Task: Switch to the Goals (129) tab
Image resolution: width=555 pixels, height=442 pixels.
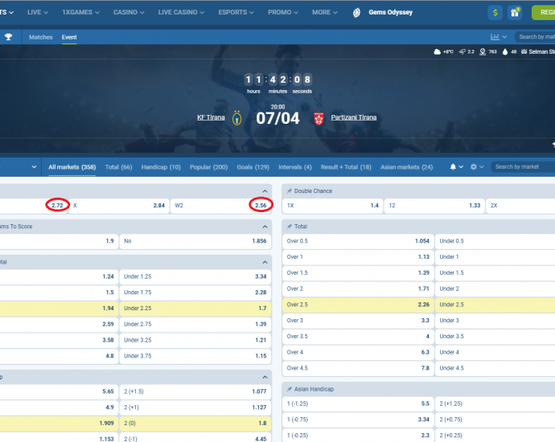Action: [253, 167]
